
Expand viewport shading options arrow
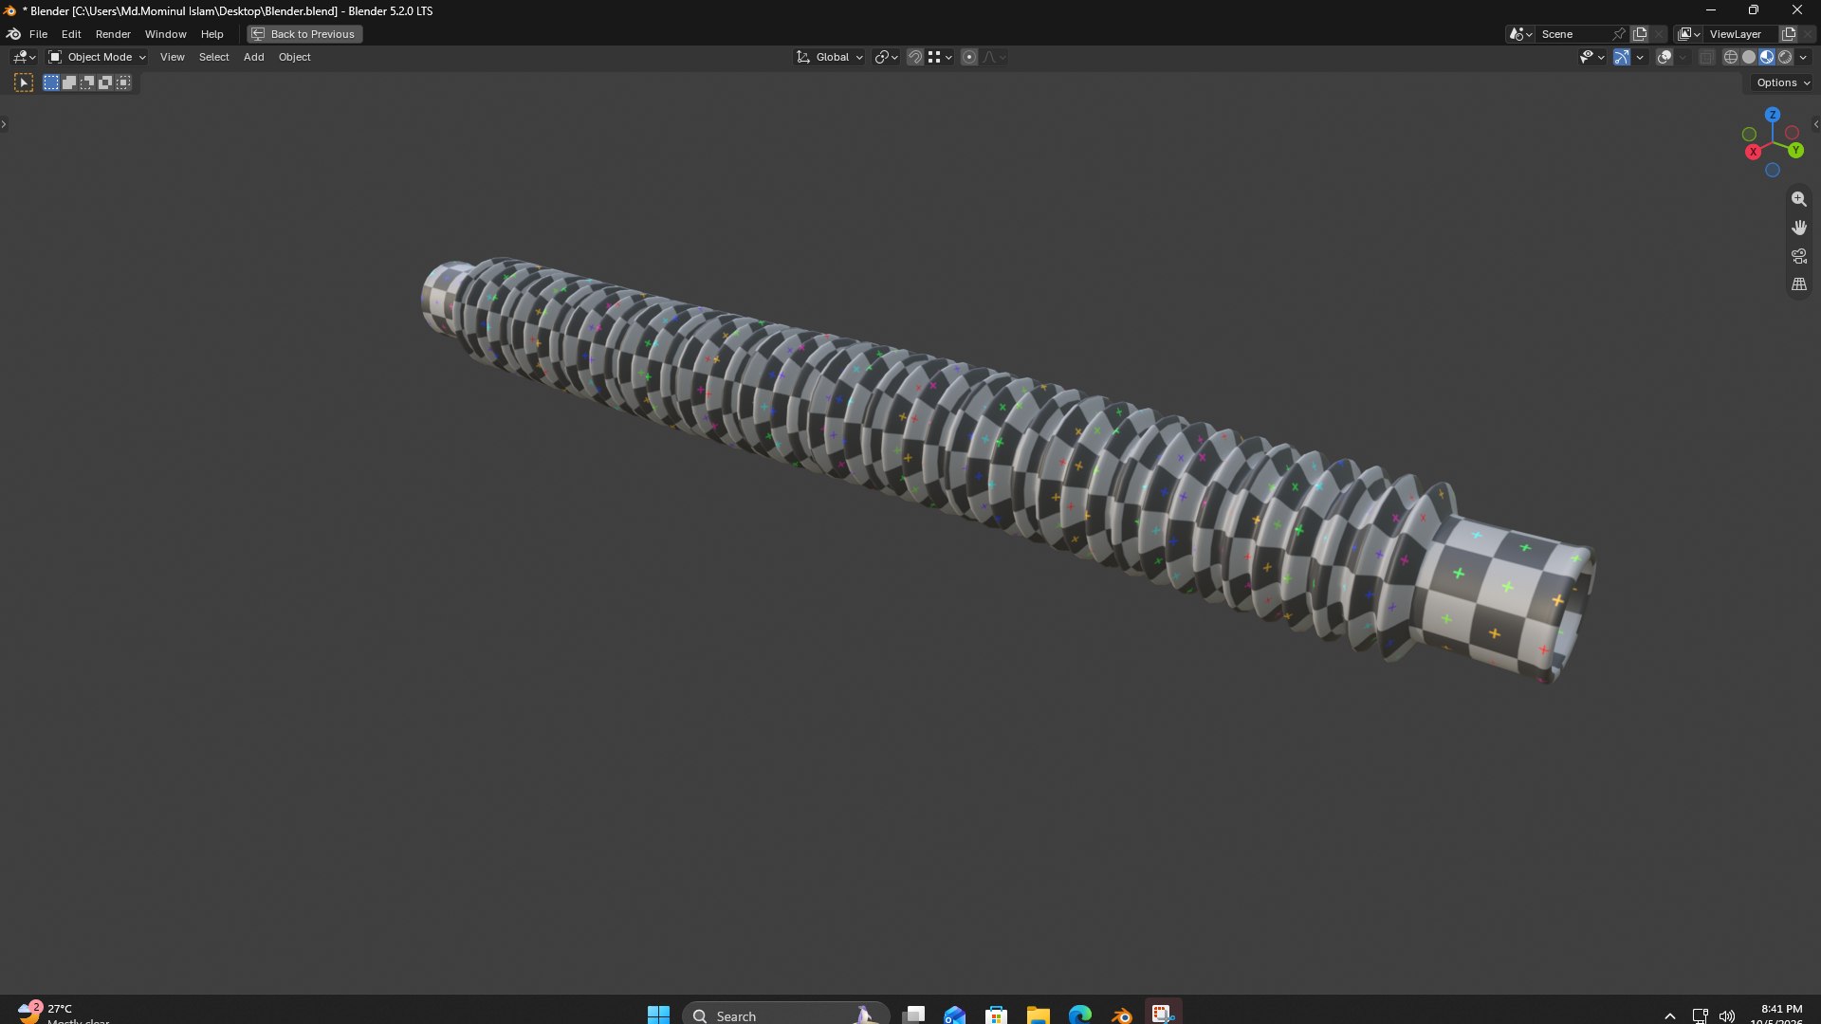click(1804, 57)
